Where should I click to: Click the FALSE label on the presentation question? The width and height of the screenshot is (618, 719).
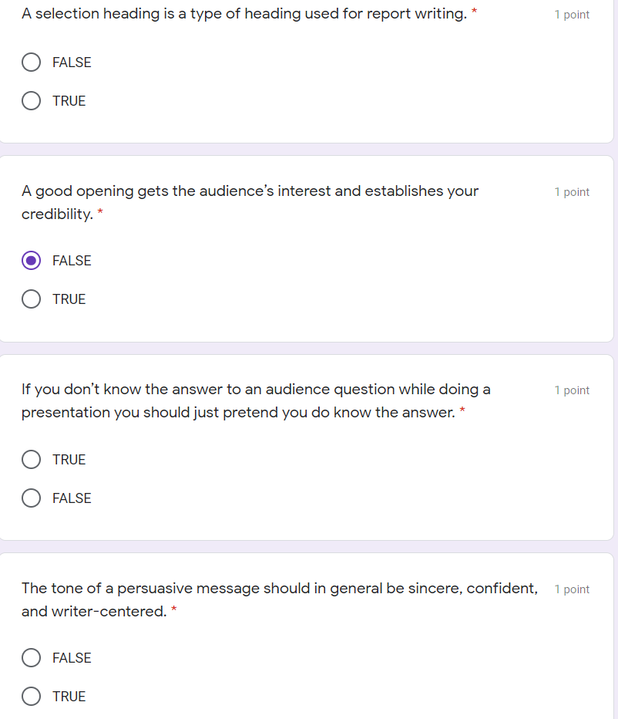point(72,498)
